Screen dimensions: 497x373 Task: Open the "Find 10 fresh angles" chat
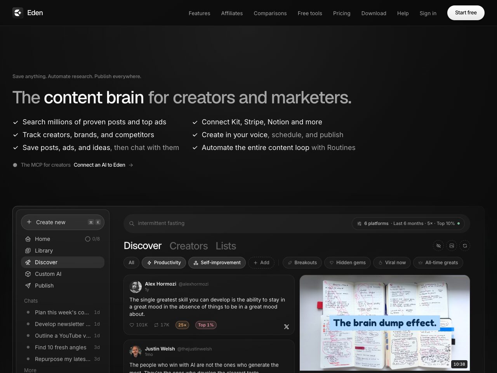[x=63, y=347]
